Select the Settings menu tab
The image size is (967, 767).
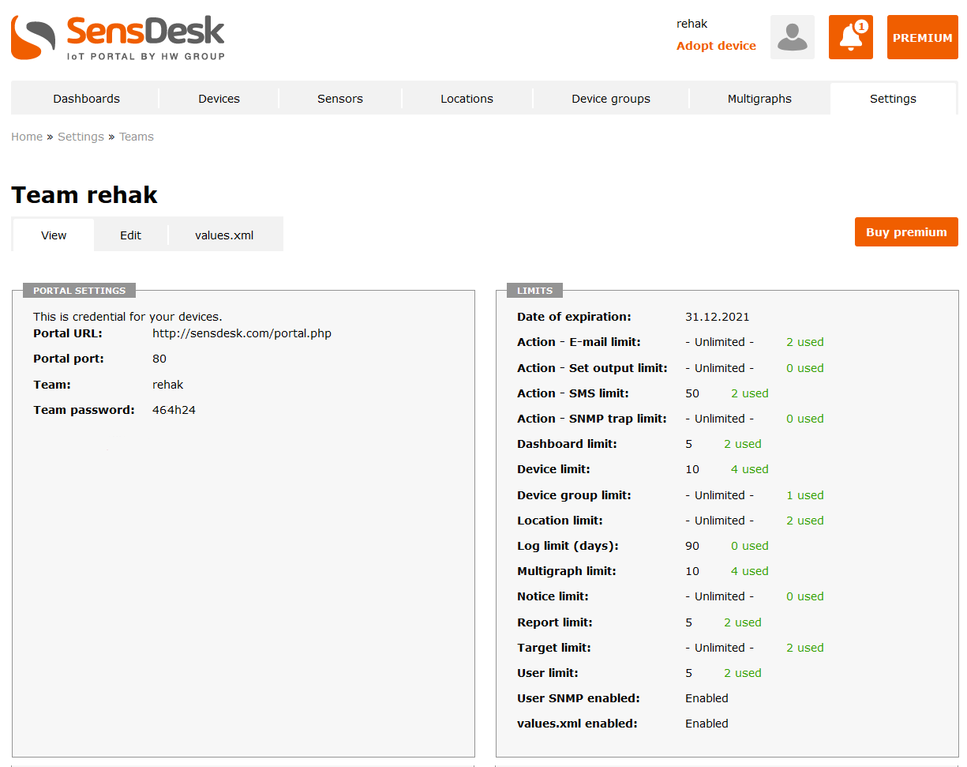coord(893,99)
